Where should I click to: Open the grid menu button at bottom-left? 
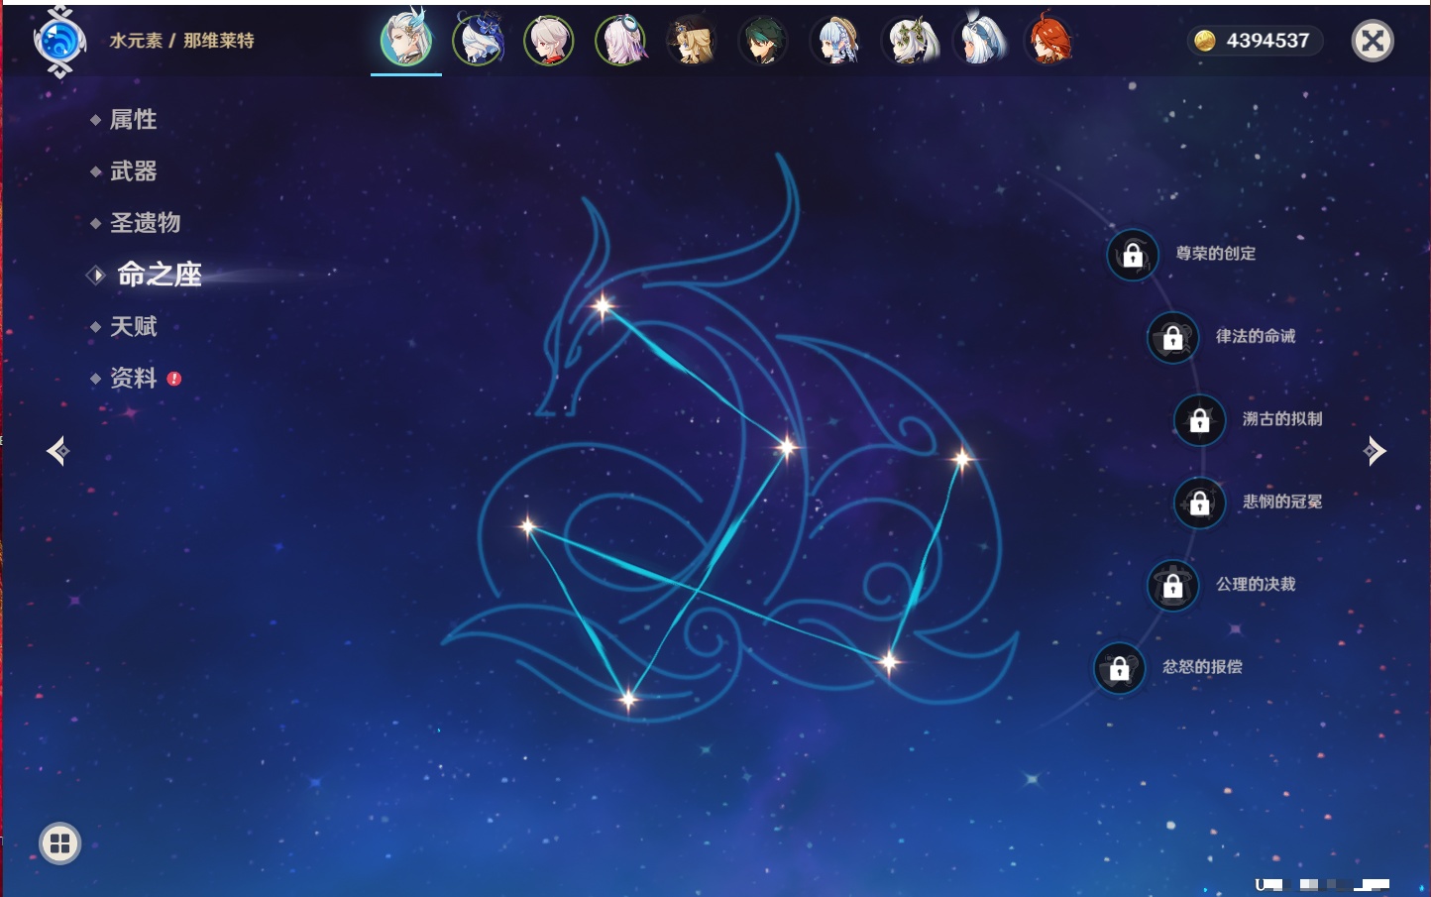coord(59,843)
